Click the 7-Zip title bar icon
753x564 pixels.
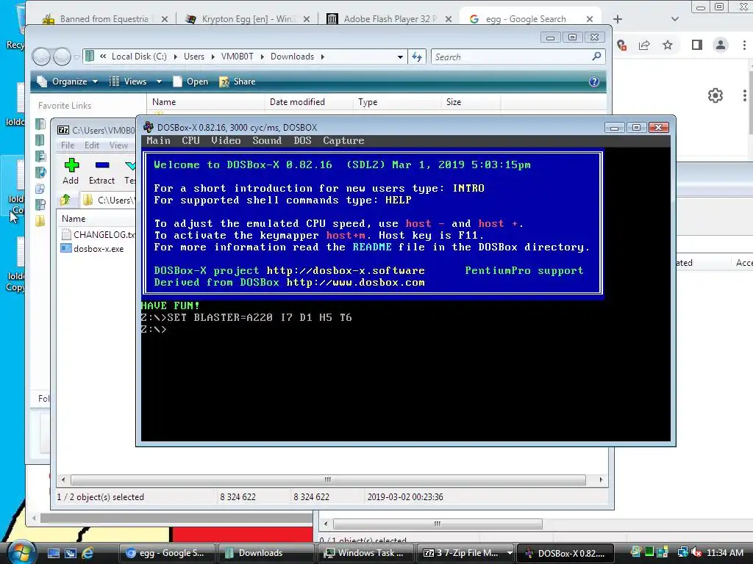(x=63, y=130)
